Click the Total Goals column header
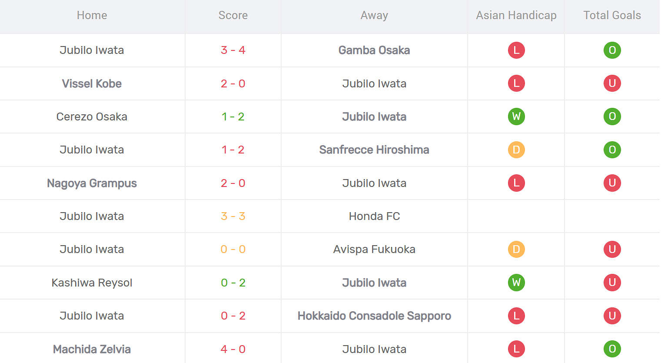 click(612, 15)
